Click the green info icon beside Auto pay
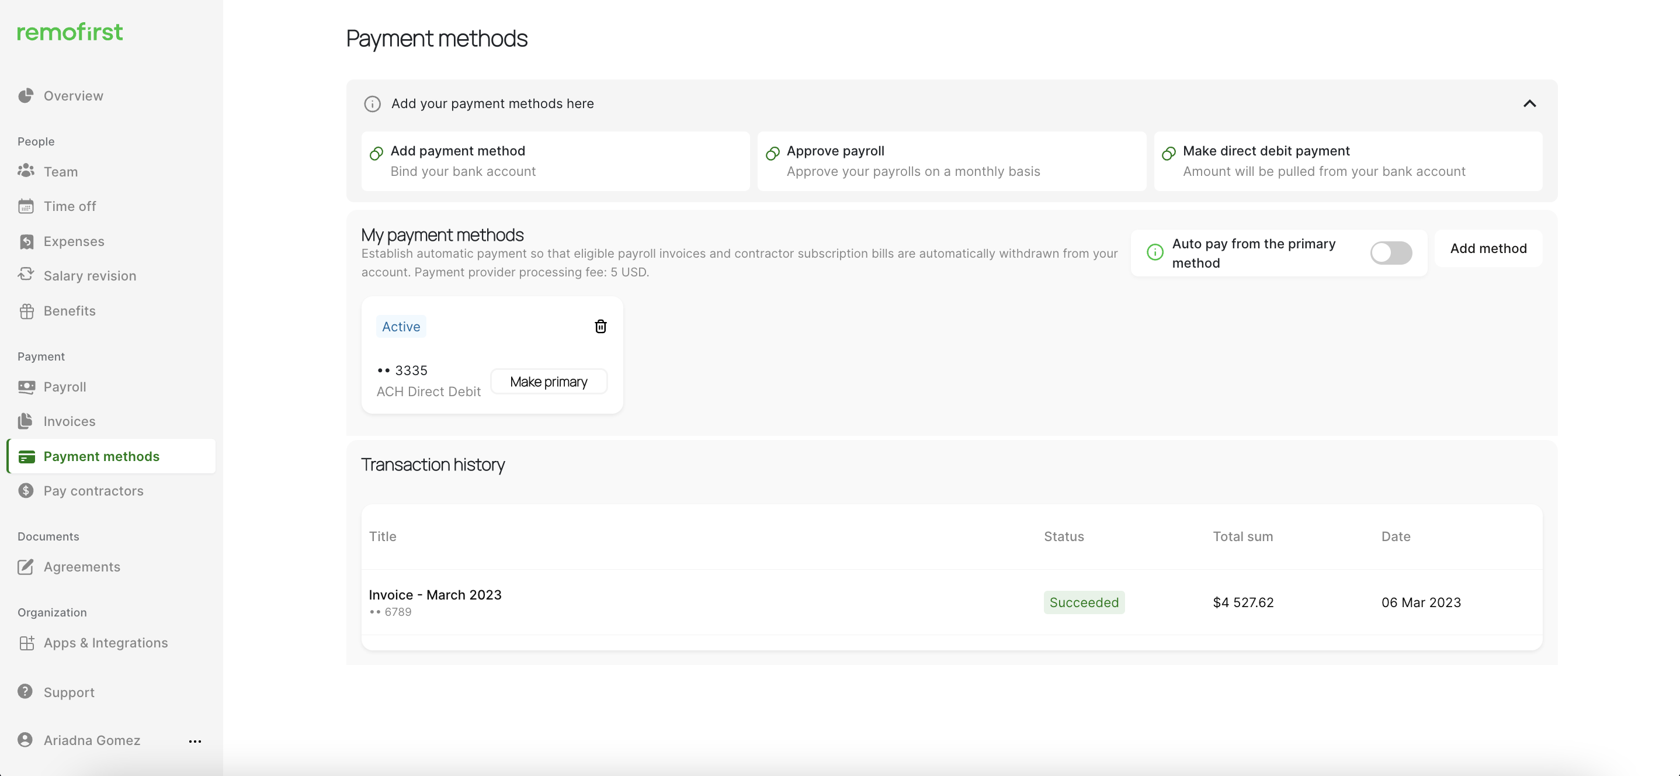The height and width of the screenshot is (776, 1680). 1154,252
